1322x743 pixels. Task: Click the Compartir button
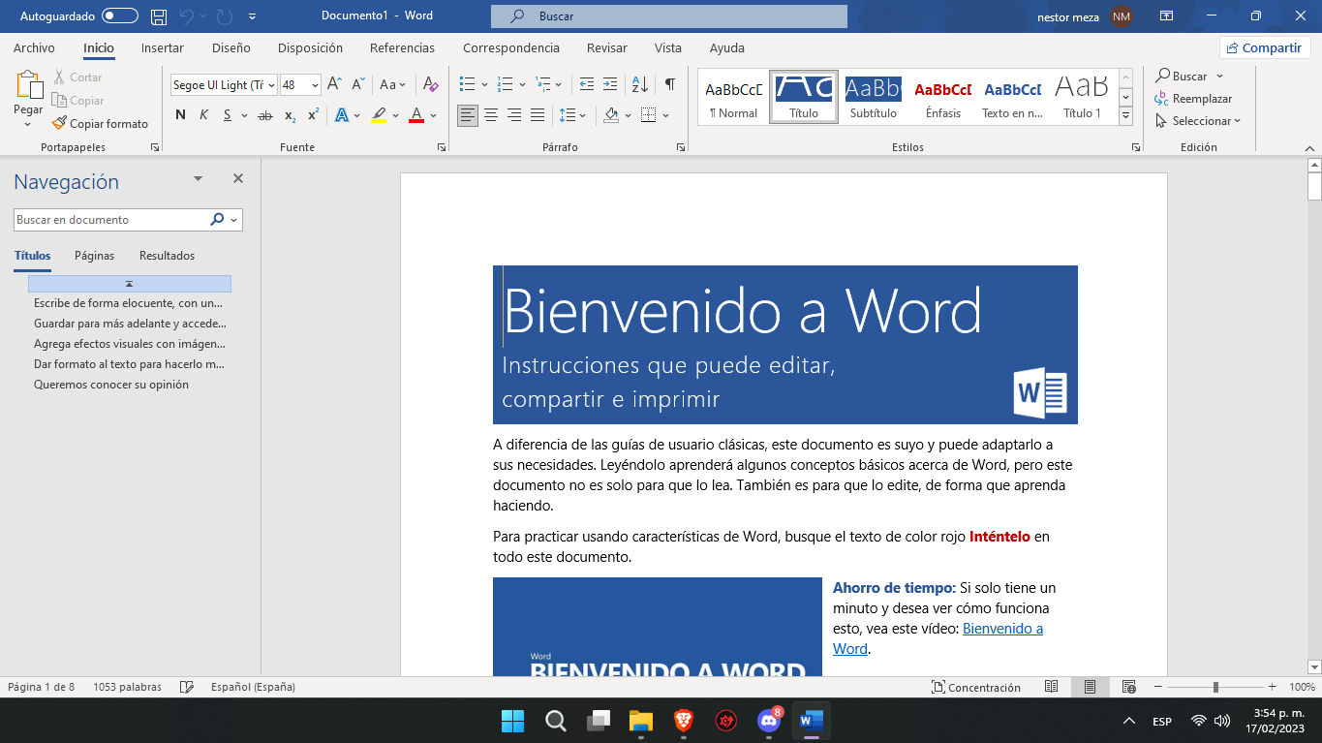pos(1265,47)
